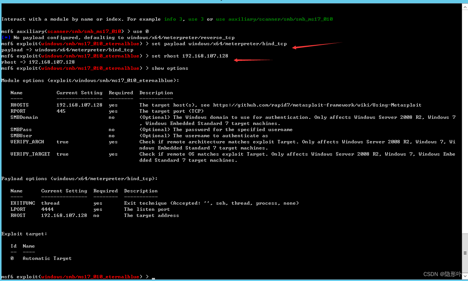This screenshot has width=468, height=281.
Task: Click the green 'use 3' example text
Action: (196, 19)
